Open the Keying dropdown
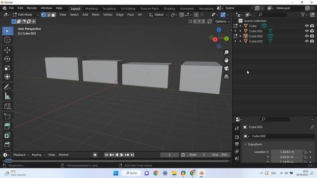 pyautogui.click(x=38, y=155)
